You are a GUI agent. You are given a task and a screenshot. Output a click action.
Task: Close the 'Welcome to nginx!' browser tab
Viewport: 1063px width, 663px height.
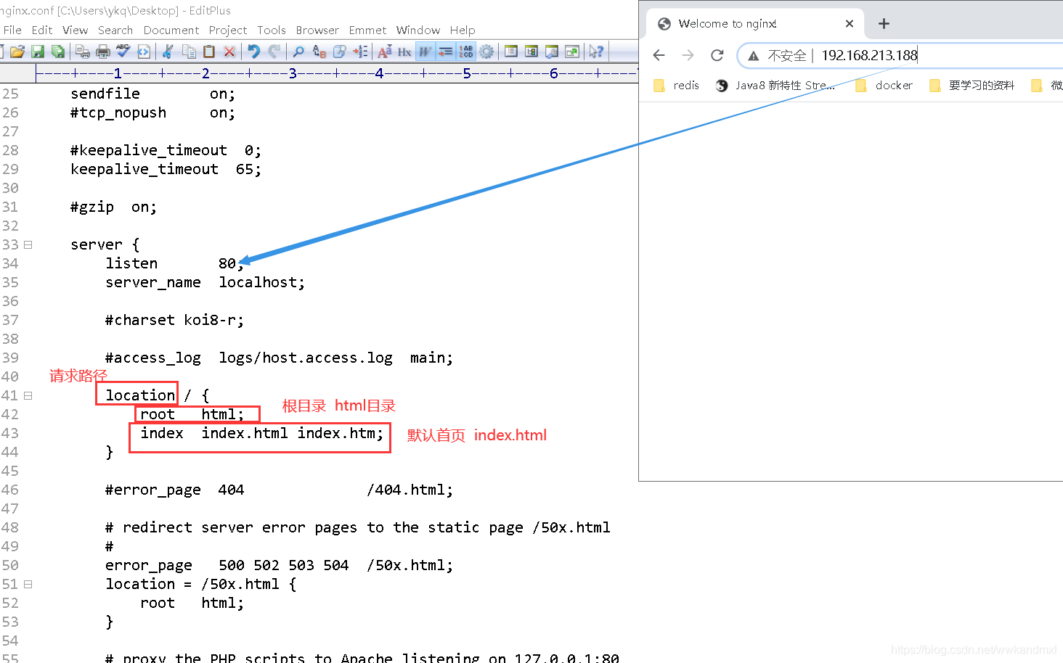(x=850, y=23)
